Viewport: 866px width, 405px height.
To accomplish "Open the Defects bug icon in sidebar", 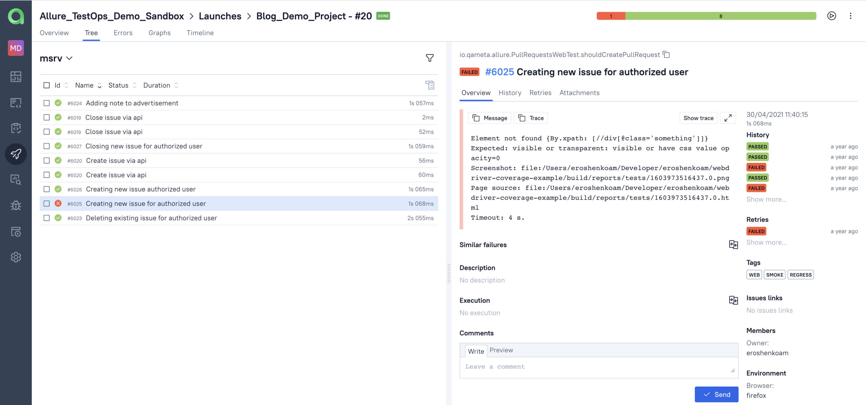I will pyautogui.click(x=16, y=205).
